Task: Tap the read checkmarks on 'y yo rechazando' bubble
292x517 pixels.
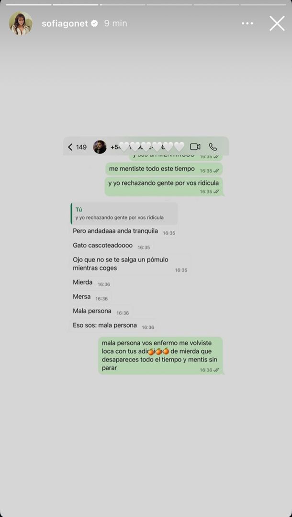Action: [216, 191]
